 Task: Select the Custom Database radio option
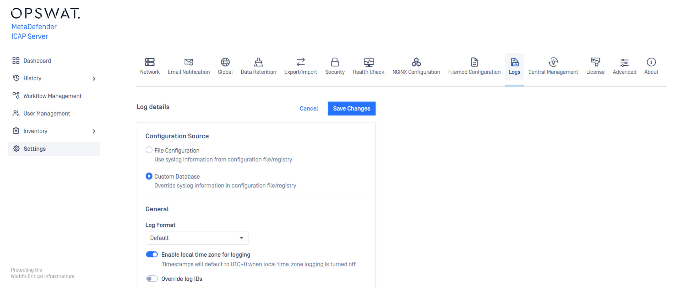pos(149,176)
